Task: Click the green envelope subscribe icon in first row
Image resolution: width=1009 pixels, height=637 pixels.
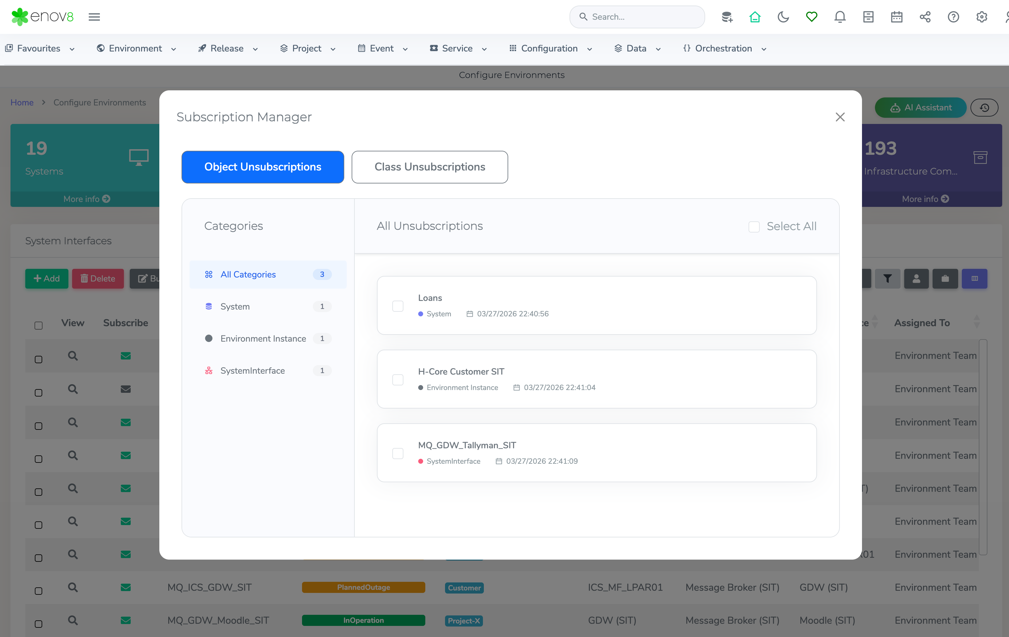Action: point(126,356)
